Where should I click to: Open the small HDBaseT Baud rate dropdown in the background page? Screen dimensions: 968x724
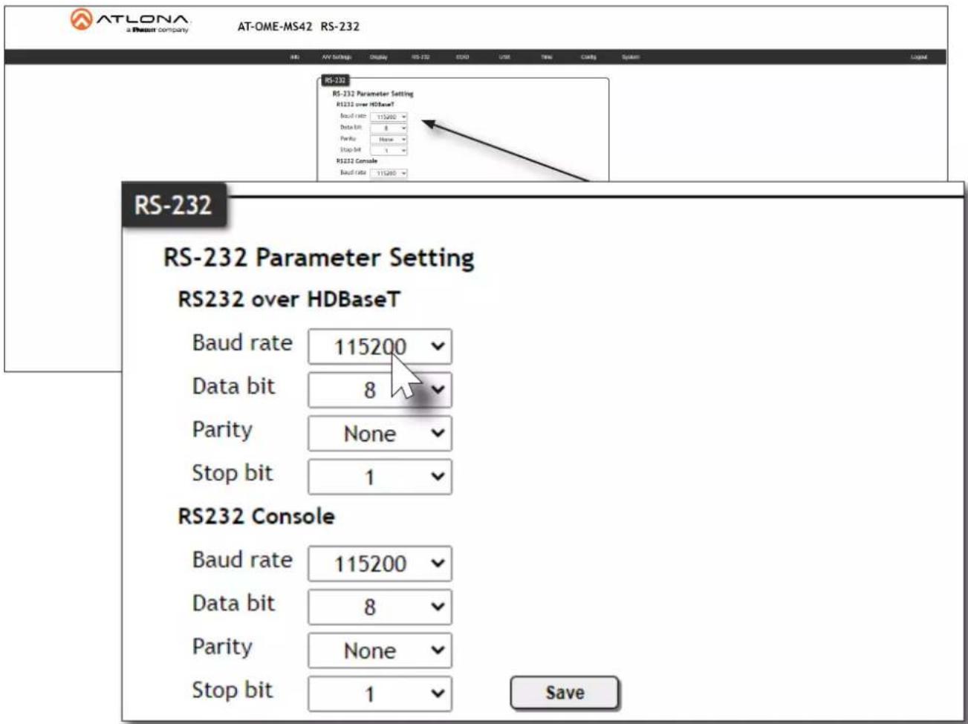pyautogui.click(x=389, y=117)
